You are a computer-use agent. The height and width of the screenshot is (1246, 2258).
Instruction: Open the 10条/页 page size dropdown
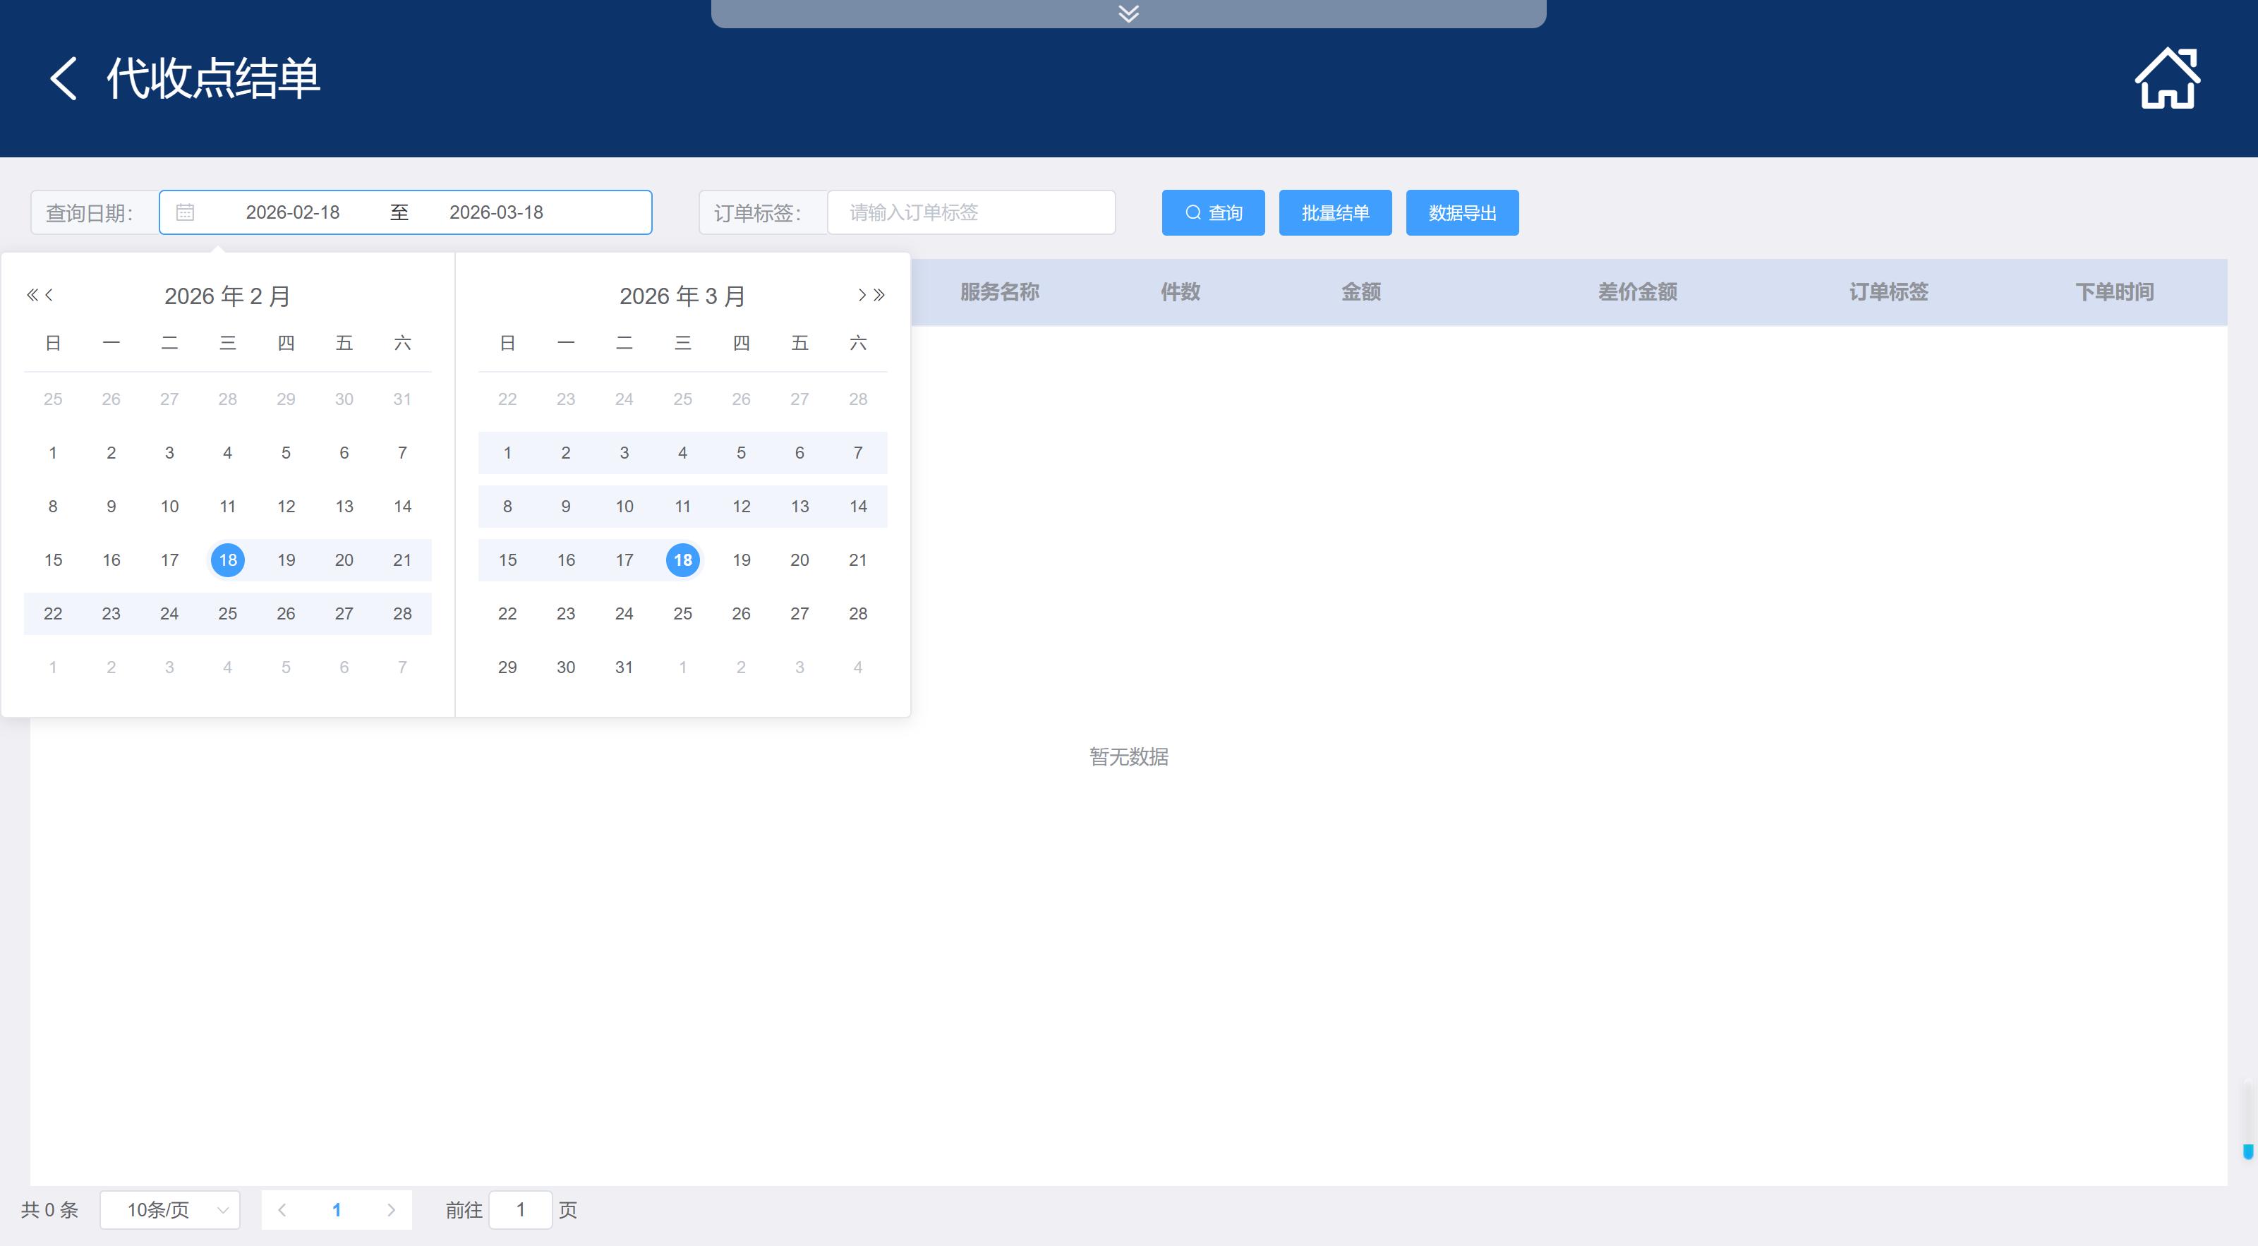[170, 1210]
